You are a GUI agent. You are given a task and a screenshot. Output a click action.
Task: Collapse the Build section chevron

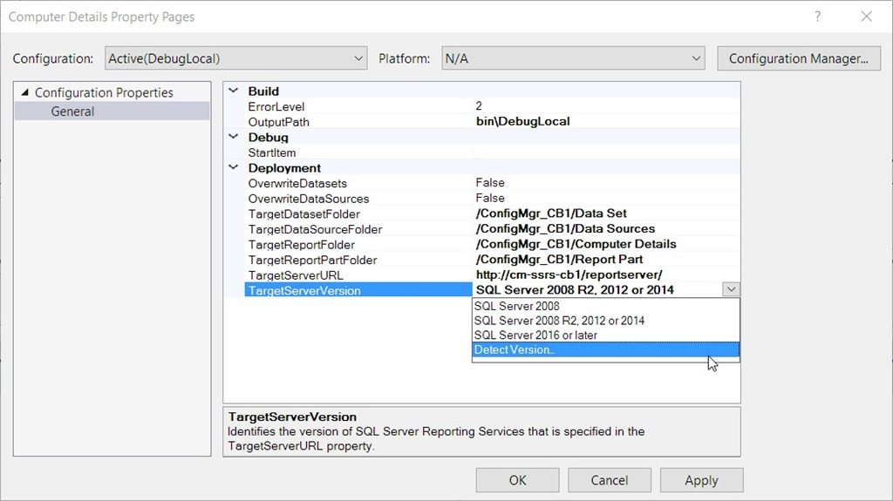click(x=234, y=91)
